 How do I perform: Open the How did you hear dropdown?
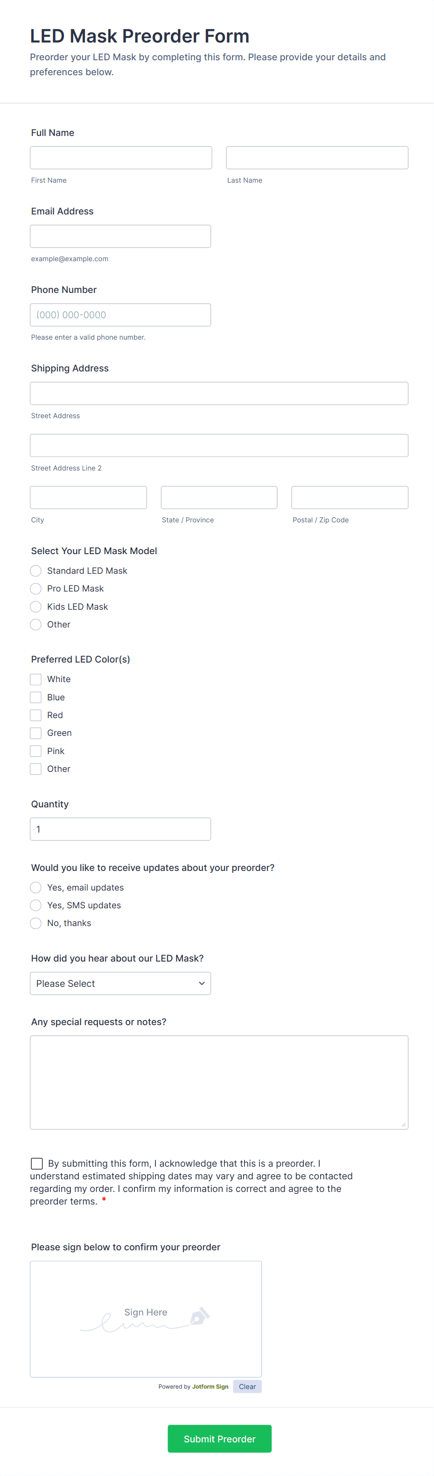tap(120, 983)
